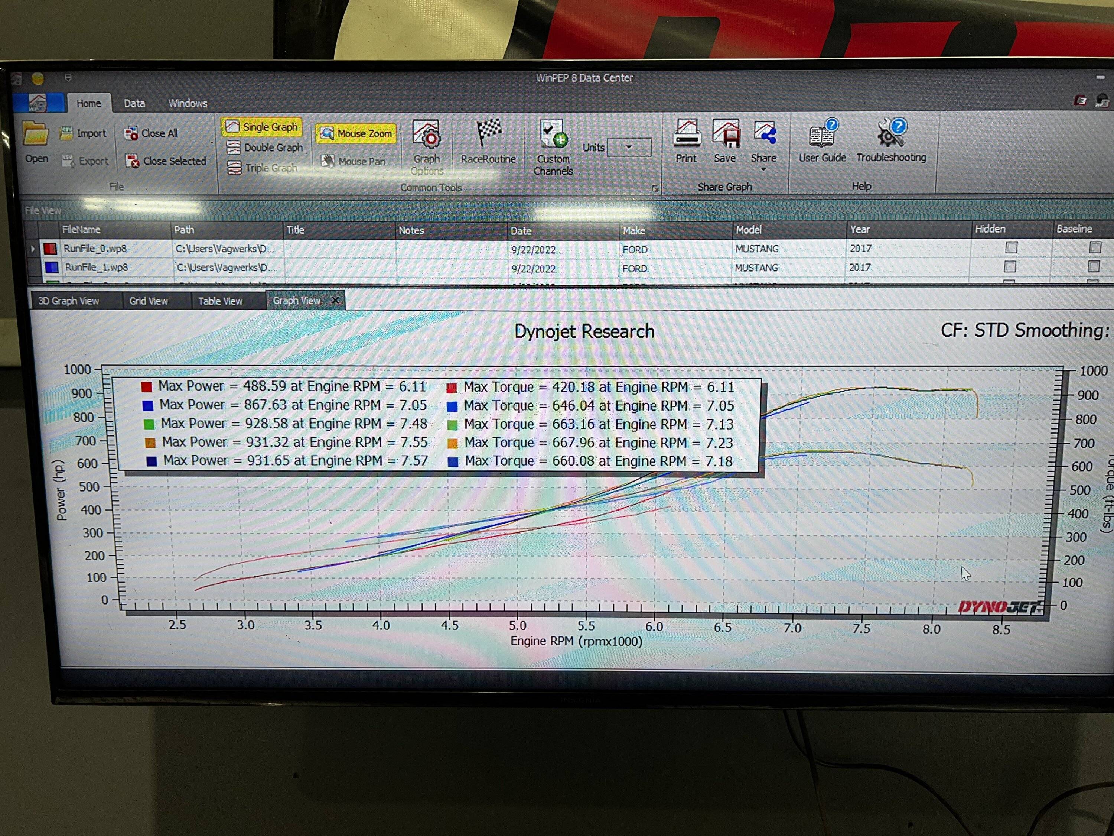Image resolution: width=1114 pixels, height=836 pixels.
Task: Click the Close Selected icon
Action: click(133, 161)
